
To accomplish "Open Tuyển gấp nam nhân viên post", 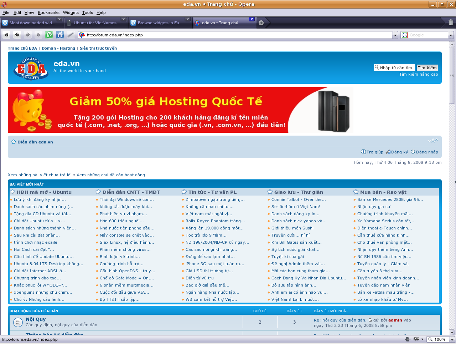I will pos(384,285).
